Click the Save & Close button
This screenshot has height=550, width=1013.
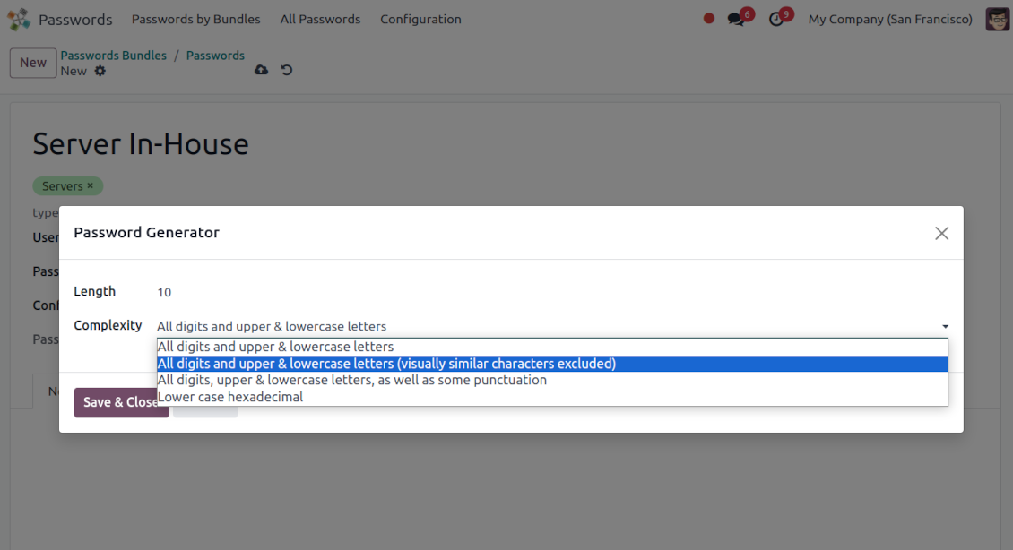point(121,402)
